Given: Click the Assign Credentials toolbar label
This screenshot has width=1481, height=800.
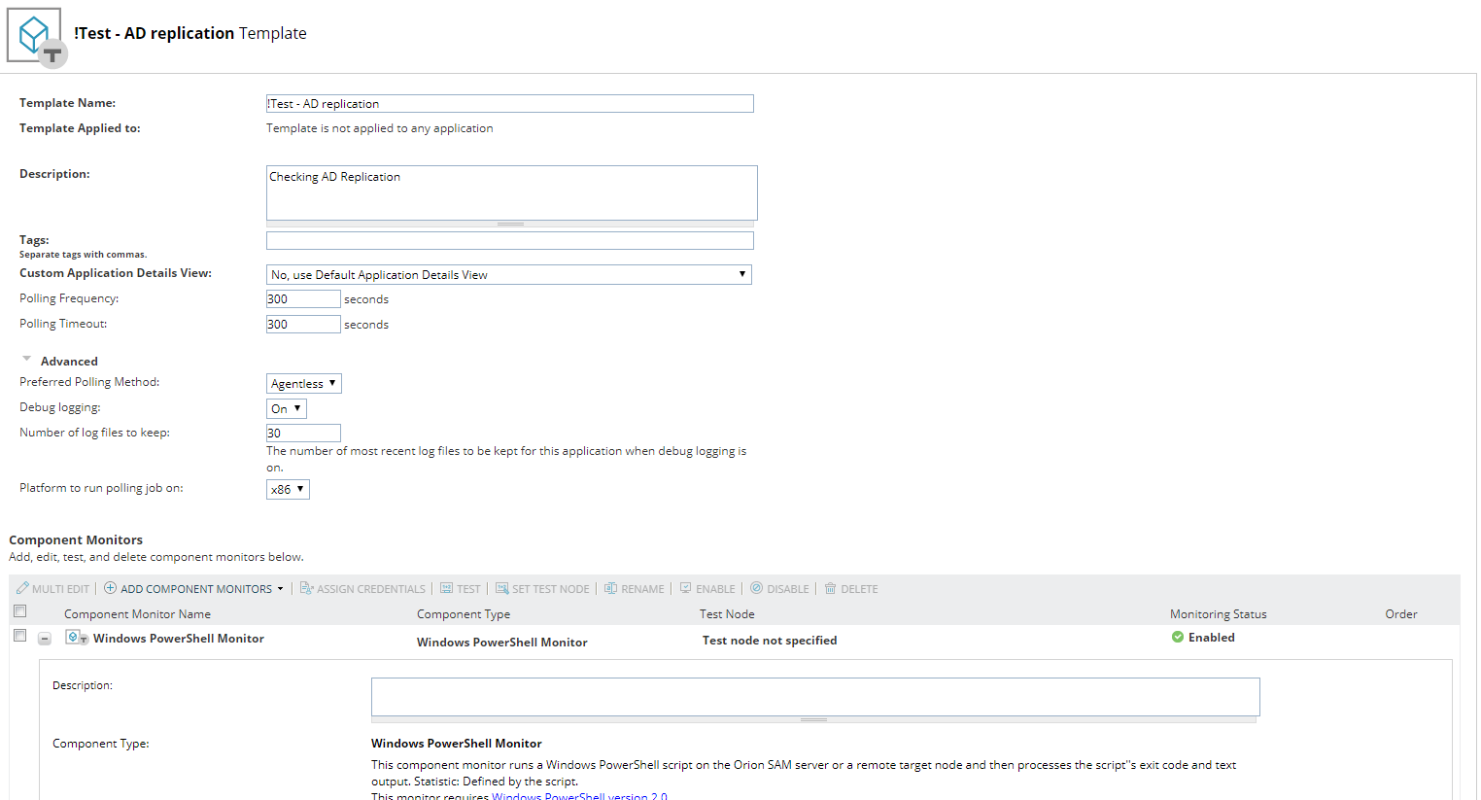Looking at the screenshot, I should click(x=371, y=589).
